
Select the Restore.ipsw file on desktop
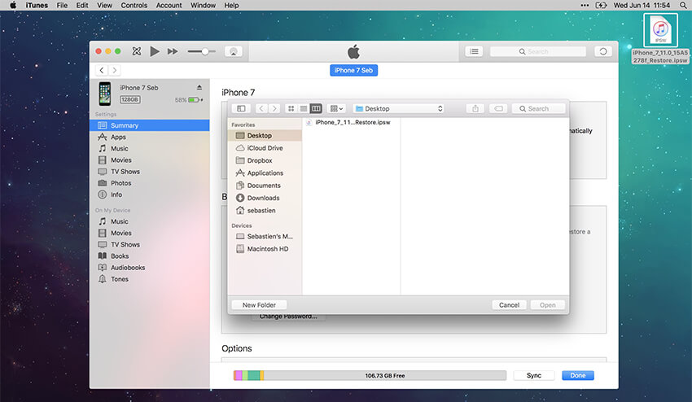(x=660, y=39)
